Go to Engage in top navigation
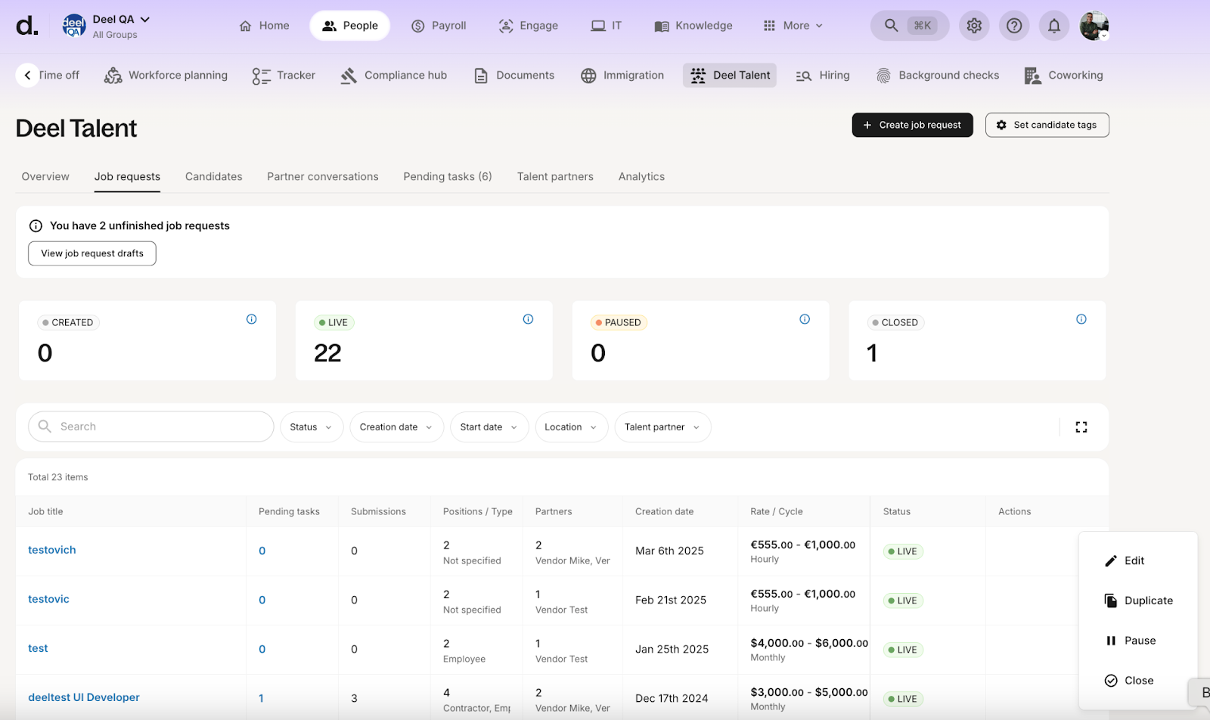The image size is (1210, 720). pyautogui.click(x=528, y=26)
